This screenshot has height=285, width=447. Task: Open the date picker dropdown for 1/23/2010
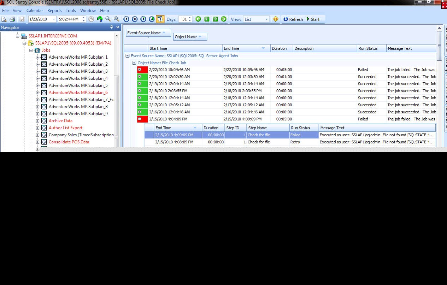54,19
